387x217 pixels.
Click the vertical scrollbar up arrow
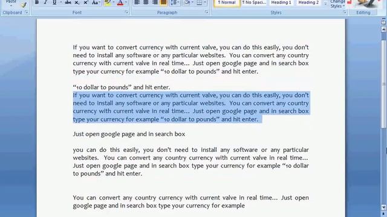point(384,30)
